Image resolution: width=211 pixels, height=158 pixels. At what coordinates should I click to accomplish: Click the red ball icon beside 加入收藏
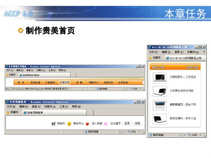tap(87, 123)
